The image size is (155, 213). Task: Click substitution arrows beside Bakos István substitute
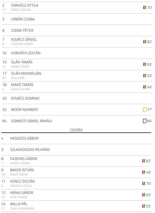click(x=144, y=172)
